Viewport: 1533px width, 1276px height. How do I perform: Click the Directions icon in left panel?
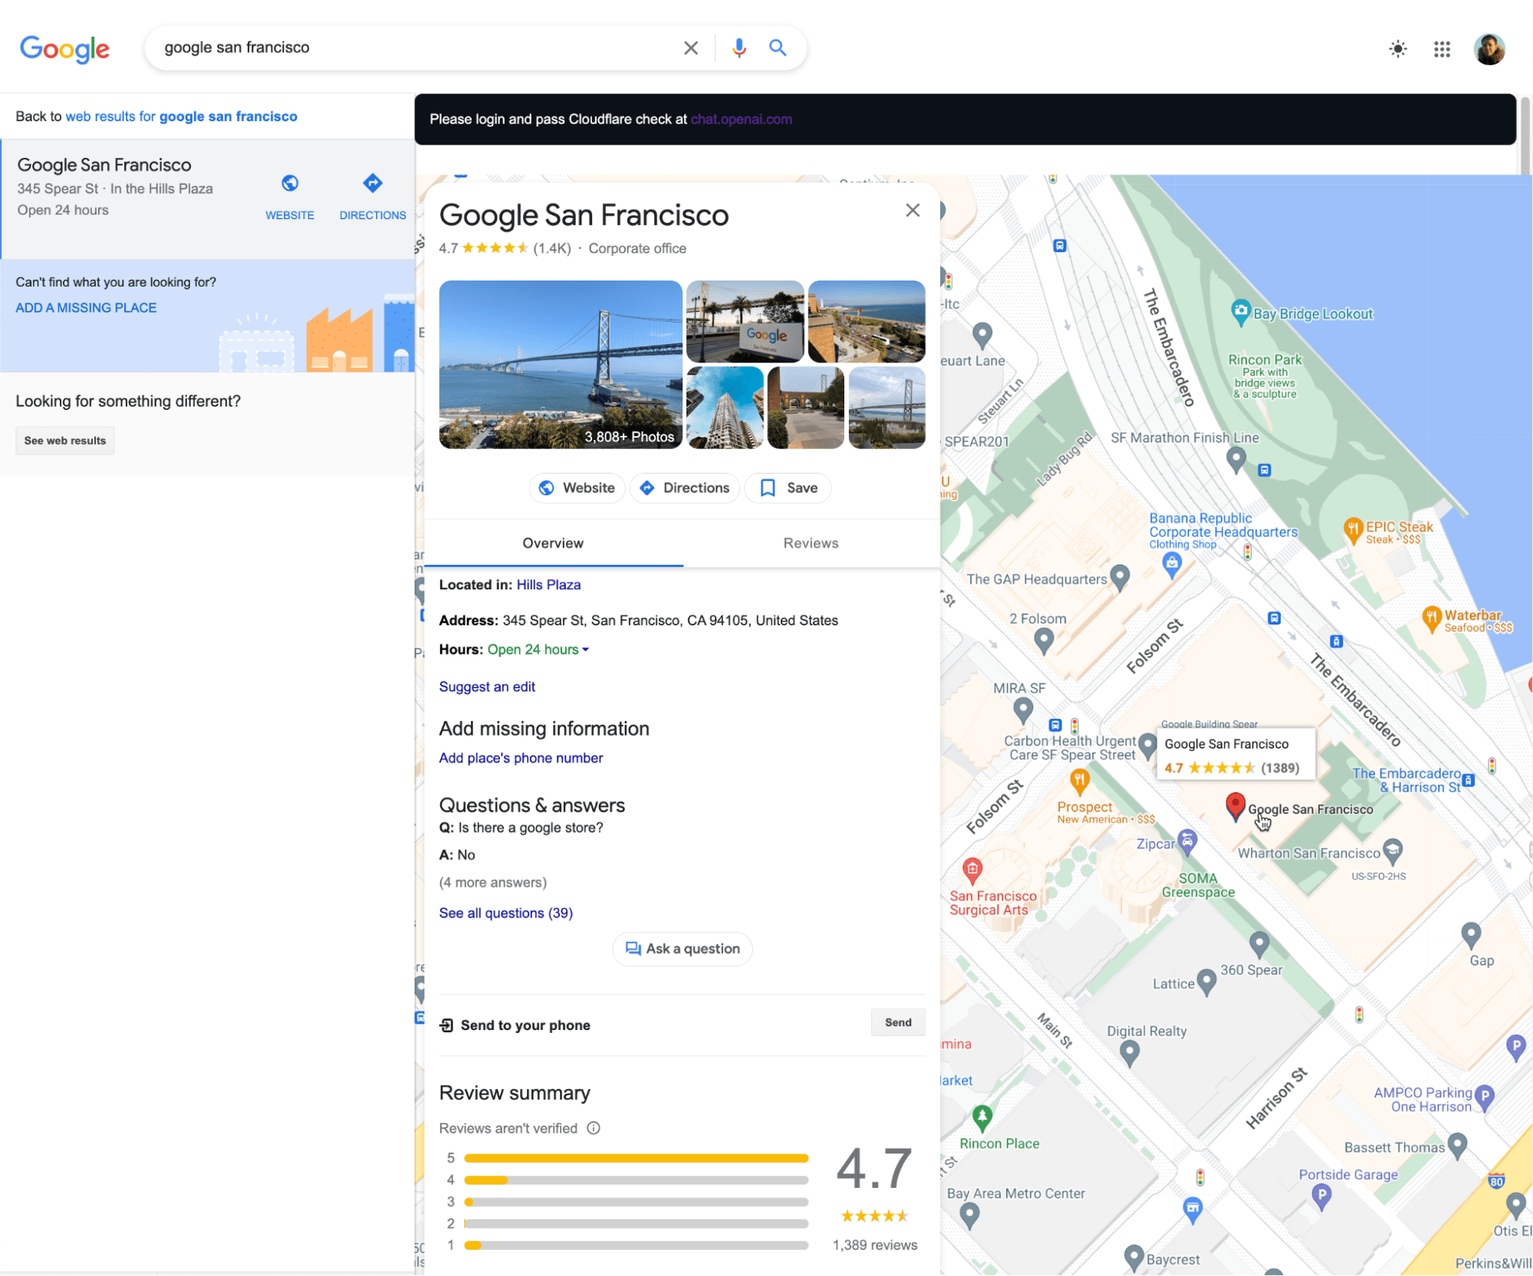point(372,184)
